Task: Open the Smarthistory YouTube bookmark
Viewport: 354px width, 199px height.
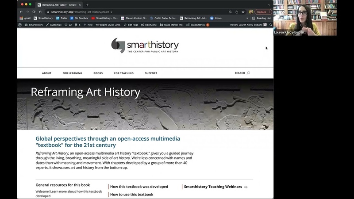Action: (104, 18)
